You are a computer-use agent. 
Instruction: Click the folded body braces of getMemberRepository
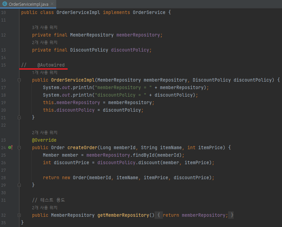tap(194, 215)
